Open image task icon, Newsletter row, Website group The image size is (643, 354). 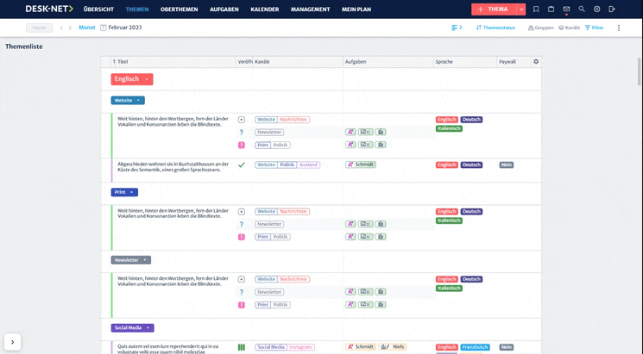(365, 132)
